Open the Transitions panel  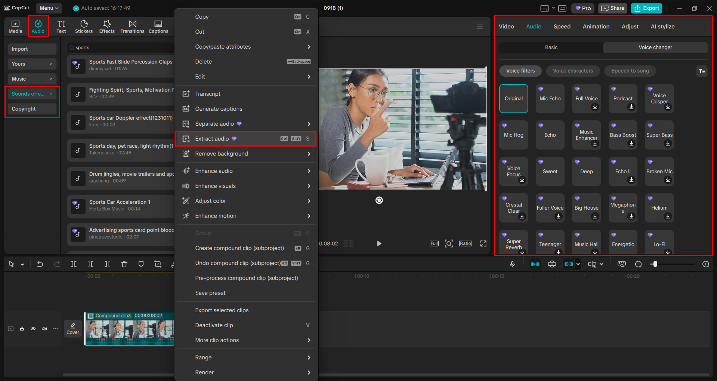point(132,26)
